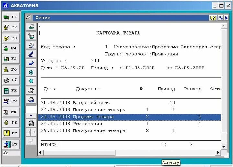Click the green minus zoom icon

(31, 81)
